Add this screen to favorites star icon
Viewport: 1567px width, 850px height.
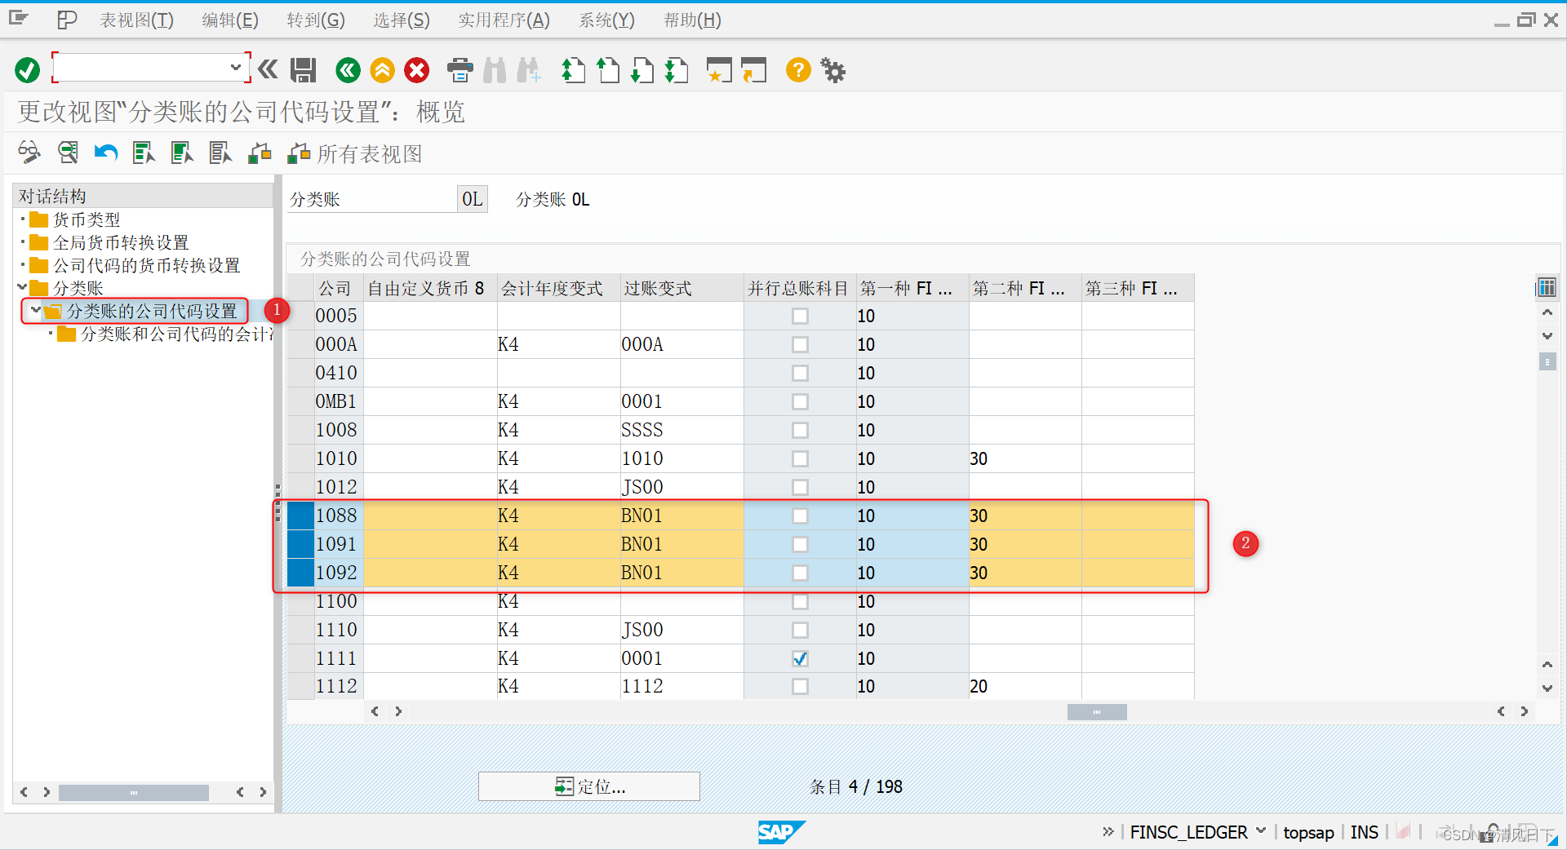[719, 70]
